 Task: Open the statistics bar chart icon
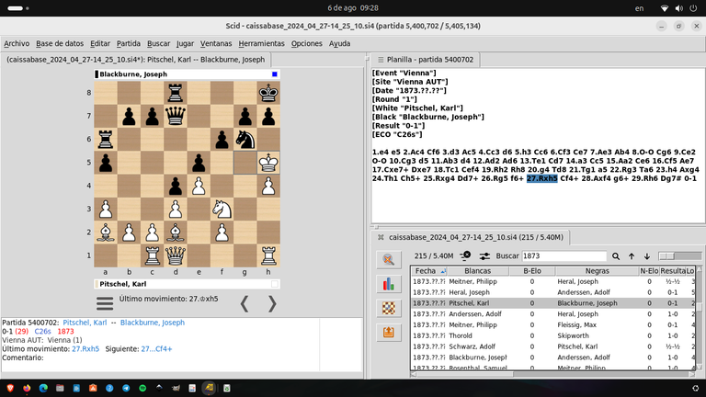[x=389, y=284]
